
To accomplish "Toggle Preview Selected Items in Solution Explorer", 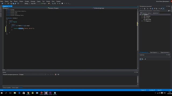I will coord(163,9).
